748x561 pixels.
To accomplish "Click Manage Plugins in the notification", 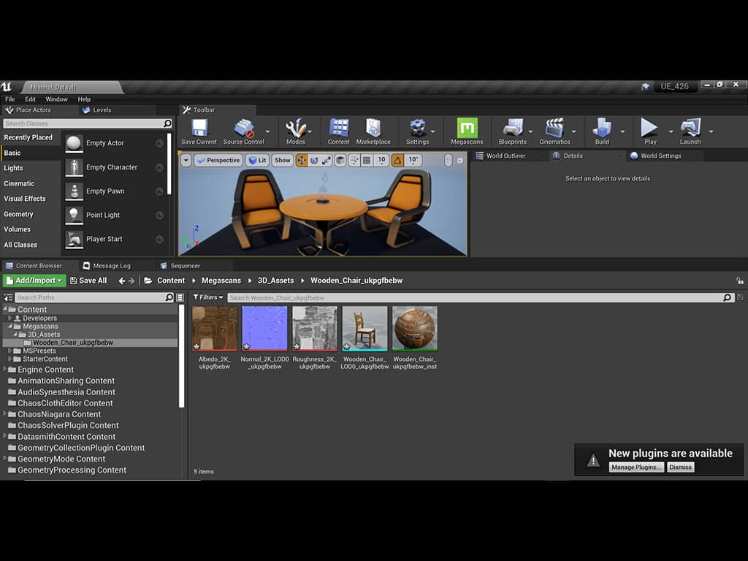I will click(x=636, y=467).
